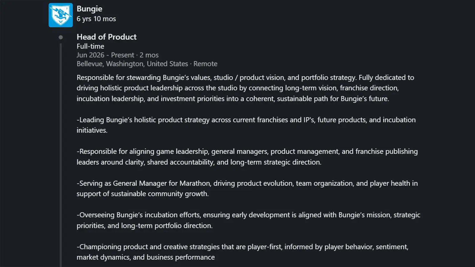Click the paragraph about stewarding Bungie's values
This screenshot has width=475, height=267.
[245, 88]
